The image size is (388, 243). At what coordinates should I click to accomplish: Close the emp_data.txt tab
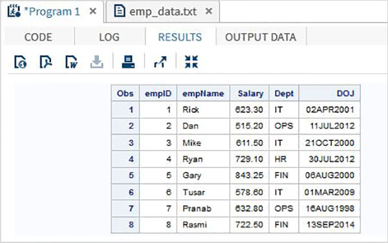pos(209,11)
